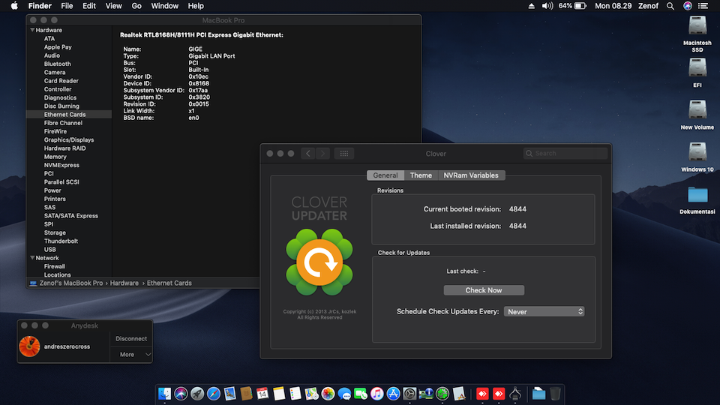This screenshot has width=720, height=405.
Task: Open the App Store from the Dock
Action: pyautogui.click(x=393, y=393)
